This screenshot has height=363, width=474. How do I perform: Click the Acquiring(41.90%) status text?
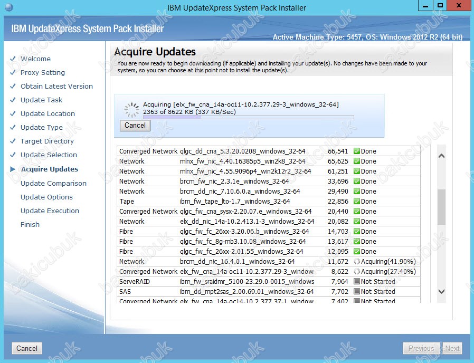388,262
